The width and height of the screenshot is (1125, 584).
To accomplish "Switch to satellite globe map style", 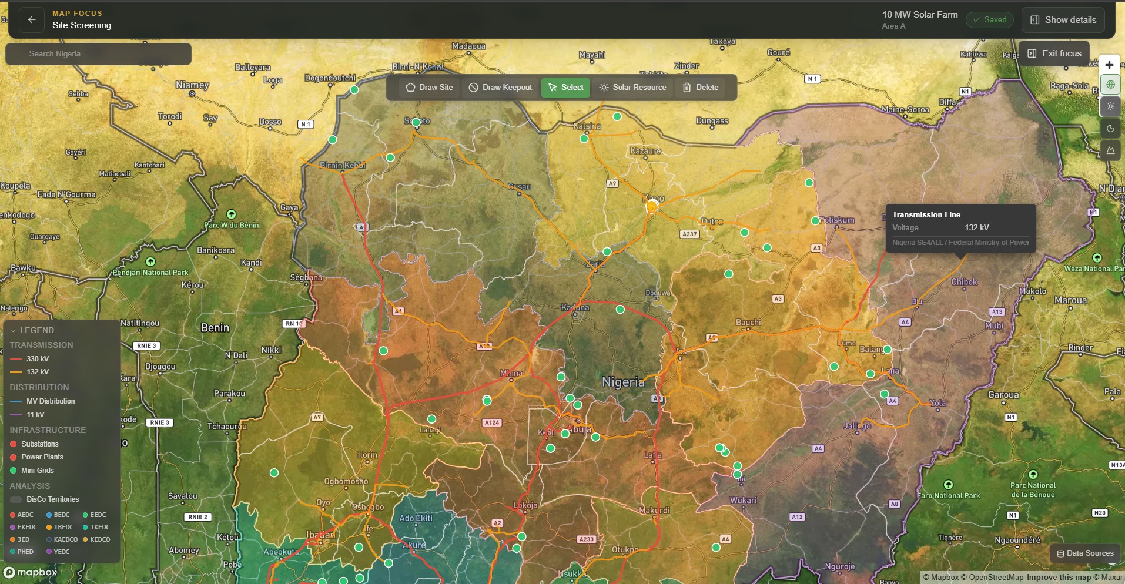I will (x=1110, y=85).
